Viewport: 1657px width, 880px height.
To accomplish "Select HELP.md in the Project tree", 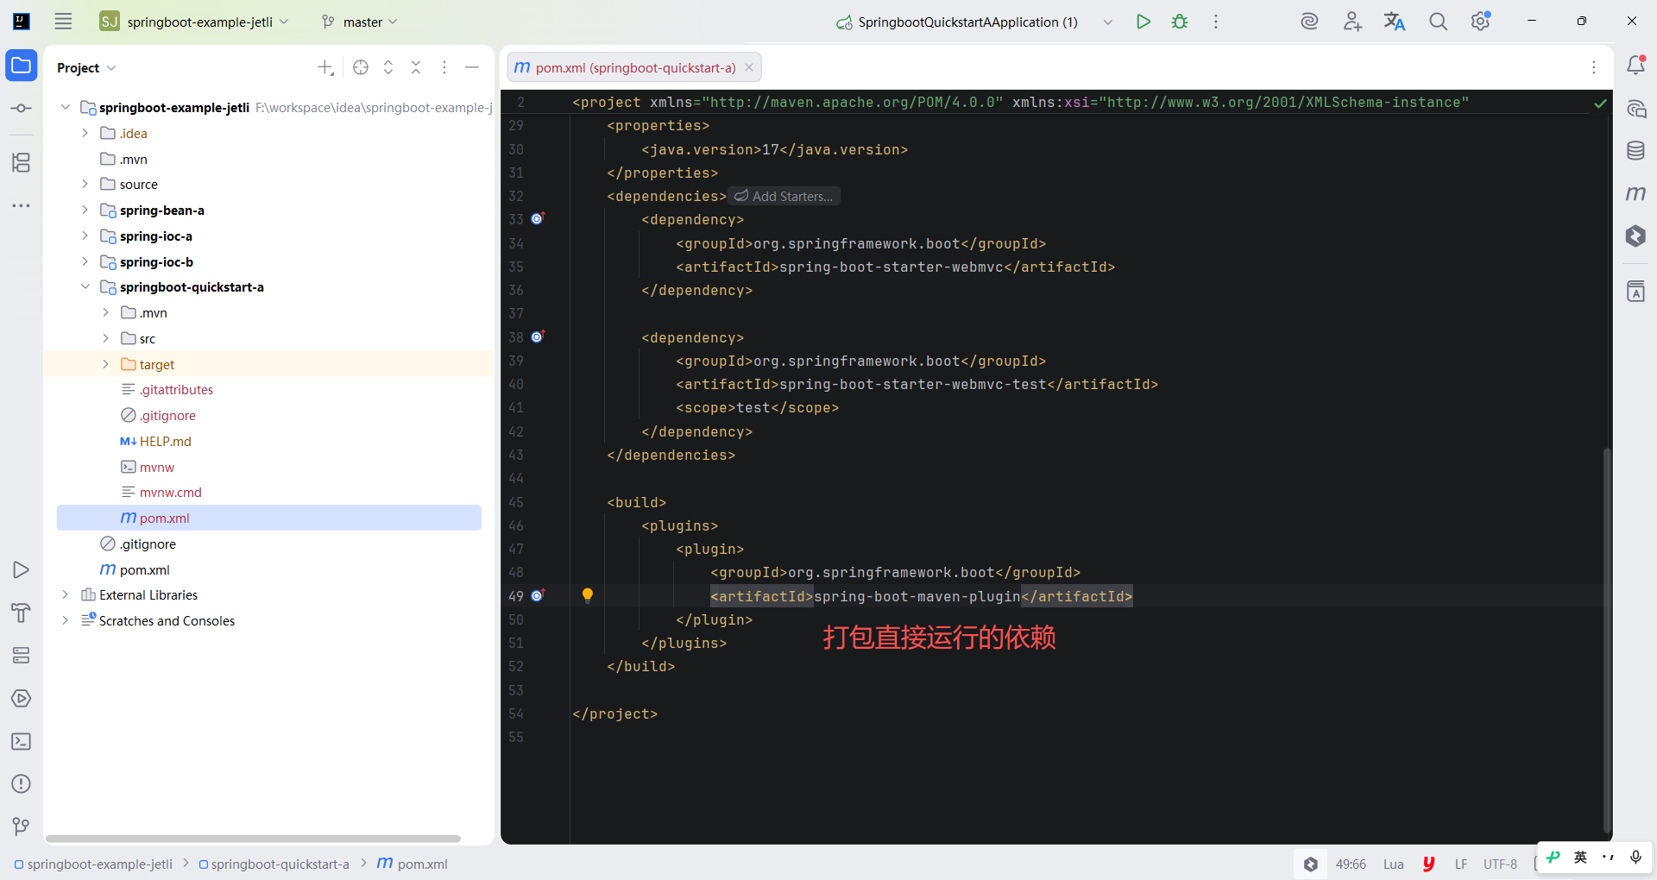I will [x=166, y=441].
